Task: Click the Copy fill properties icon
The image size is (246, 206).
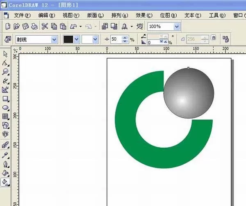Action: pos(225,39)
